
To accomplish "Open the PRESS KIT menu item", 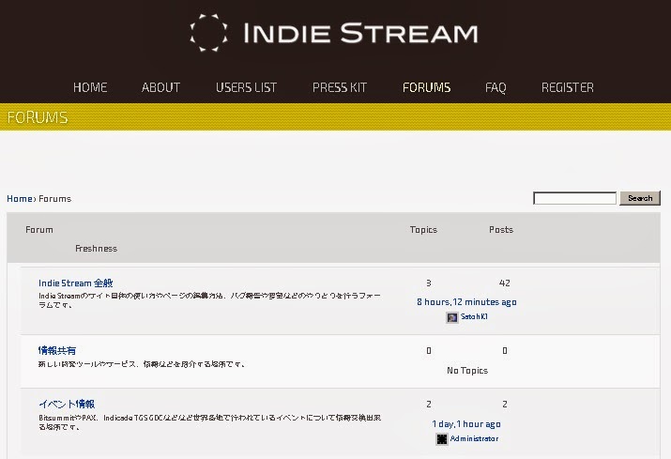I will tap(340, 87).
